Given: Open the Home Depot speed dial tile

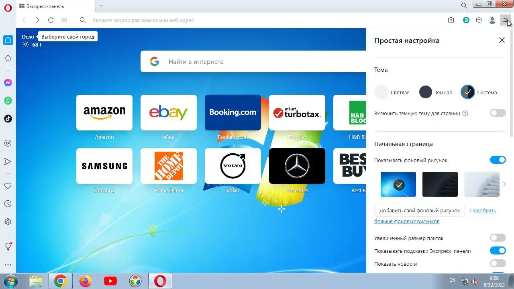Looking at the screenshot, I should [169, 166].
